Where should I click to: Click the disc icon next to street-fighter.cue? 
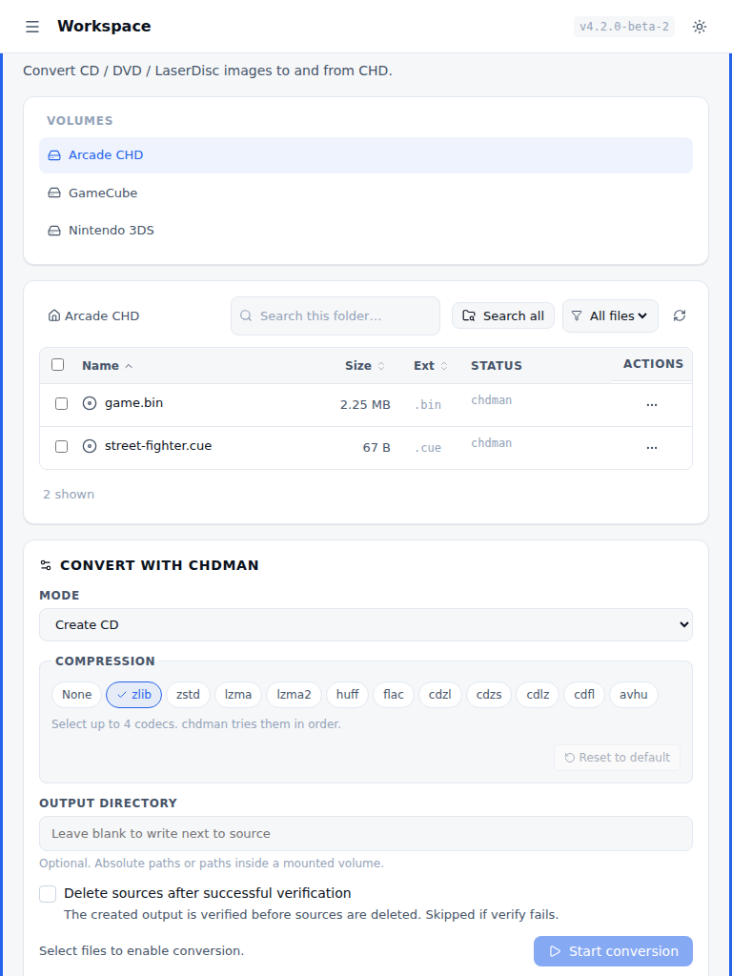[x=90, y=446]
